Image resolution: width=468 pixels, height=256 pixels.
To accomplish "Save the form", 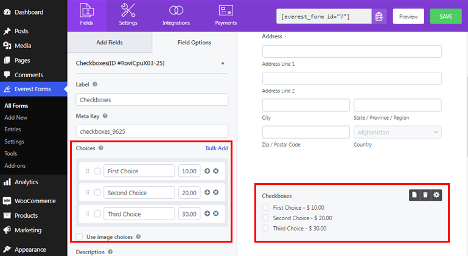I will tap(446, 16).
